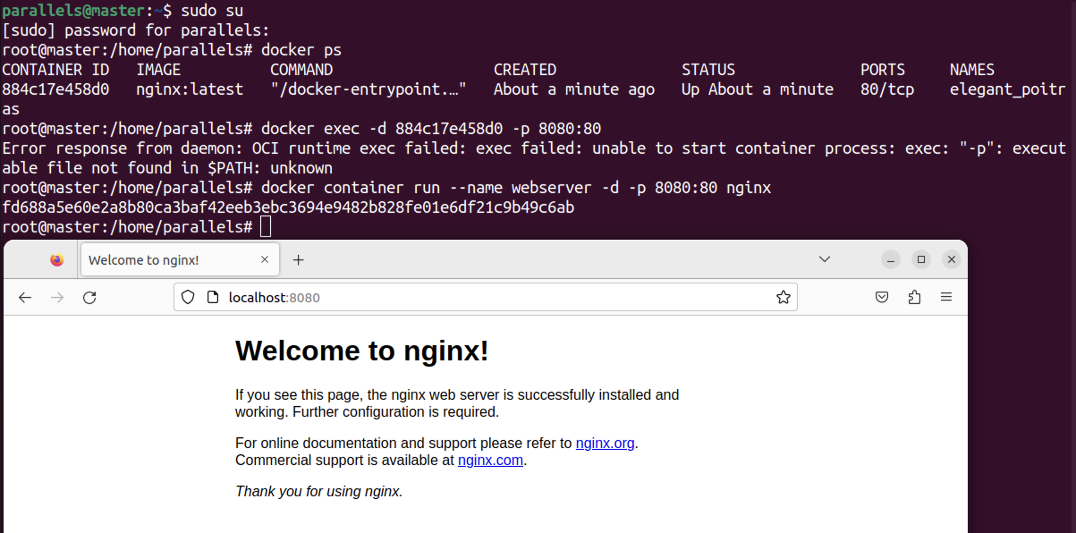The height and width of the screenshot is (533, 1076).
Task: Open a new tab with plus button
Action: [x=298, y=260]
